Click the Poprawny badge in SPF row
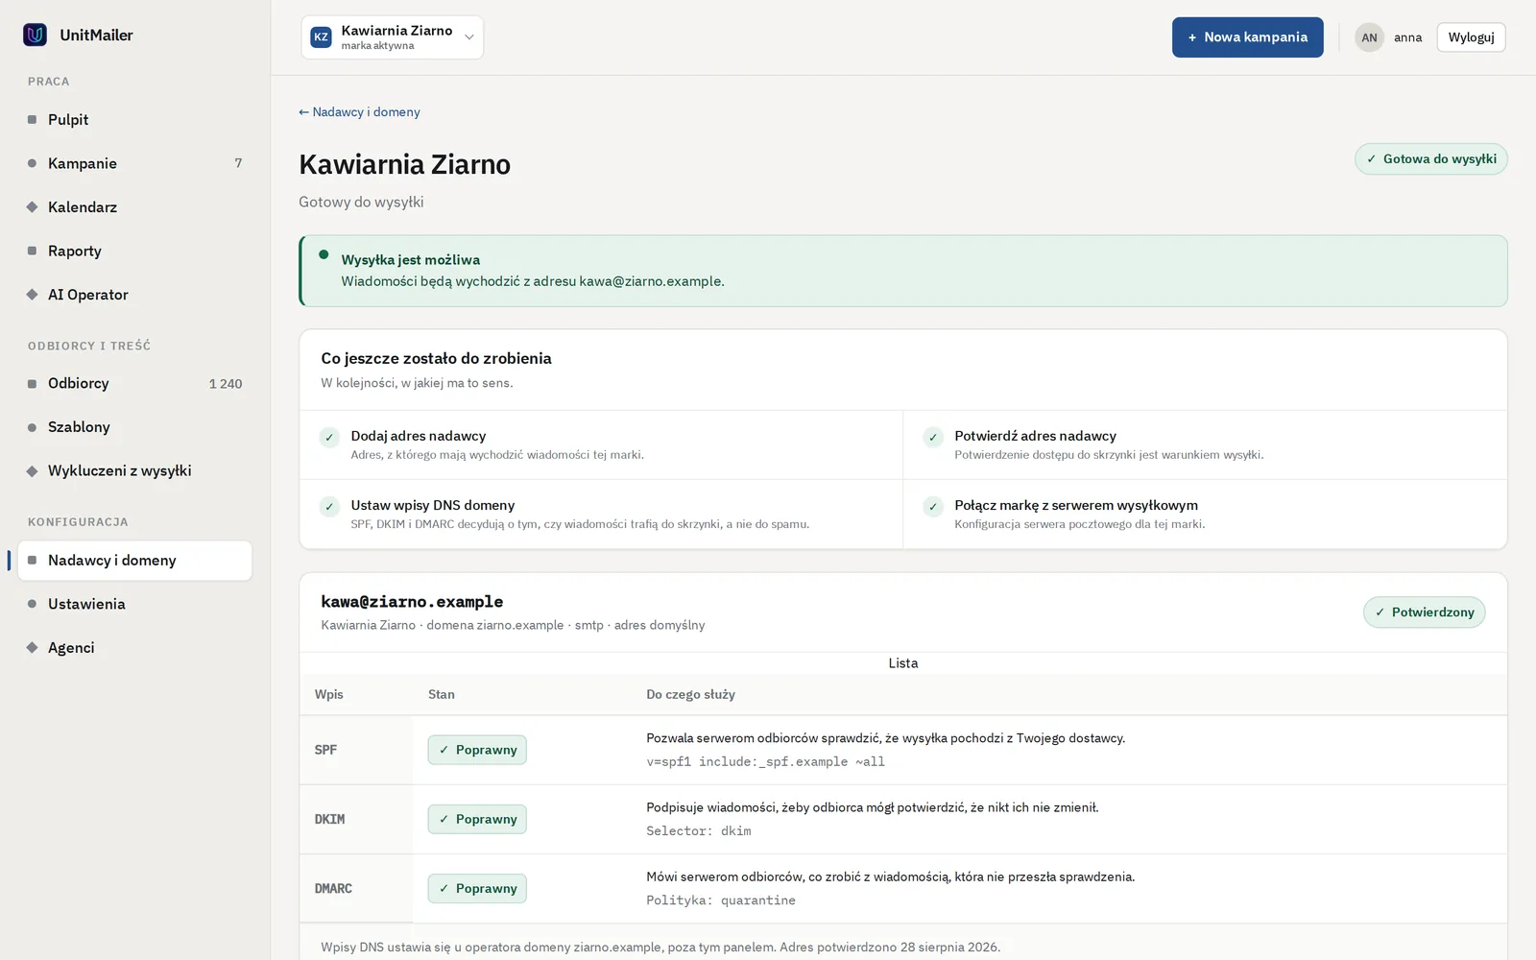This screenshot has width=1536, height=960. (x=477, y=750)
